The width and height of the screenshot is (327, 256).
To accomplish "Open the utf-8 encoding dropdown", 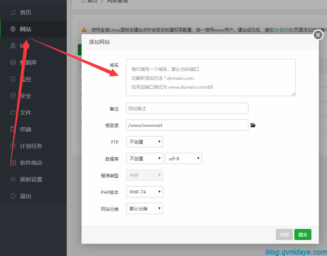I will pyautogui.click(x=183, y=158).
